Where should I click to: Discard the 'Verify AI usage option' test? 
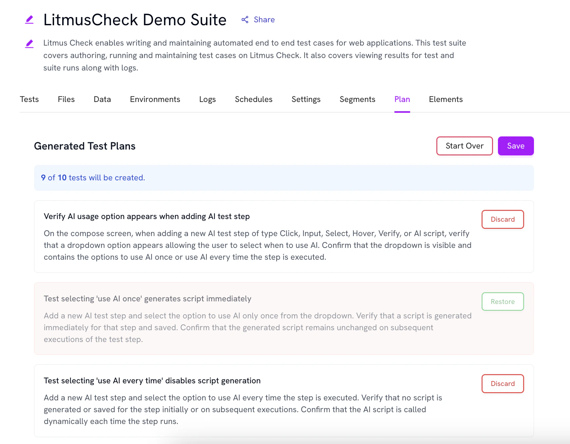click(503, 219)
